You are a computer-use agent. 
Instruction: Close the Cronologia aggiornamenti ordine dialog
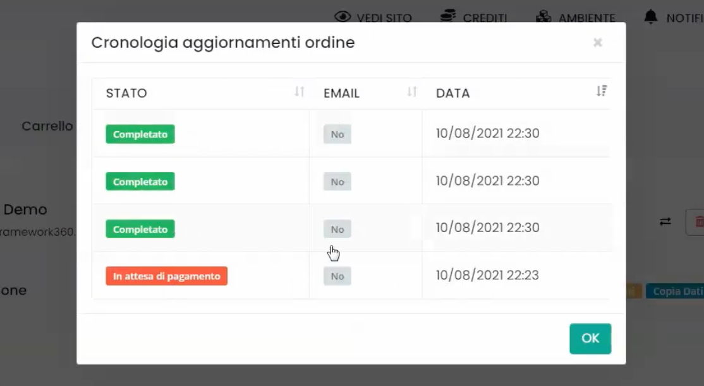597,43
